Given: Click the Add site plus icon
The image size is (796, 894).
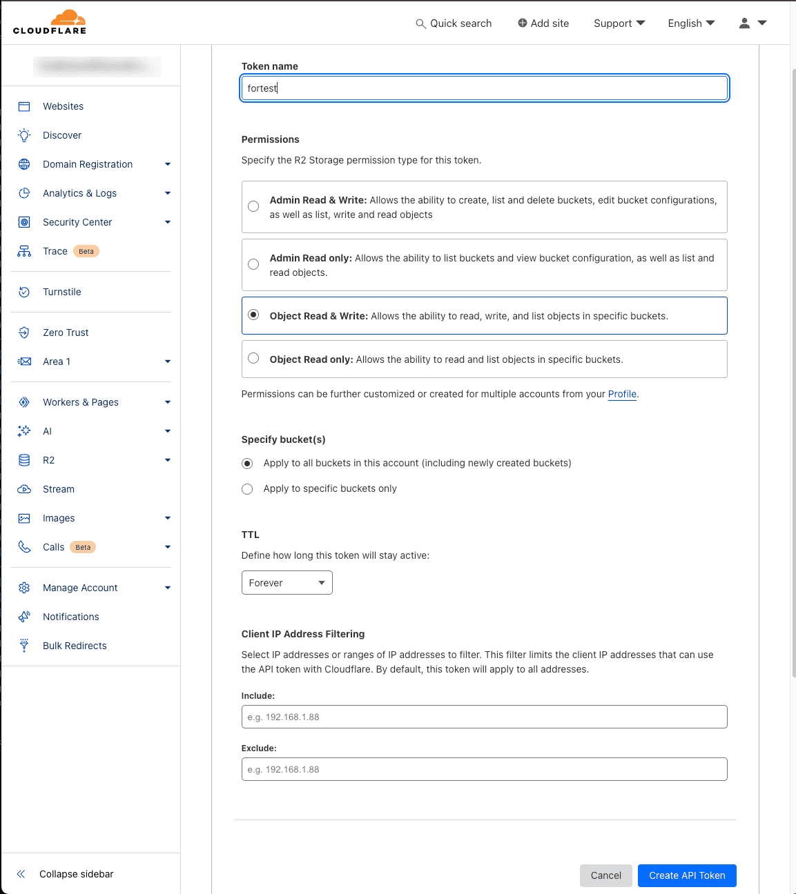Looking at the screenshot, I should tap(523, 23).
